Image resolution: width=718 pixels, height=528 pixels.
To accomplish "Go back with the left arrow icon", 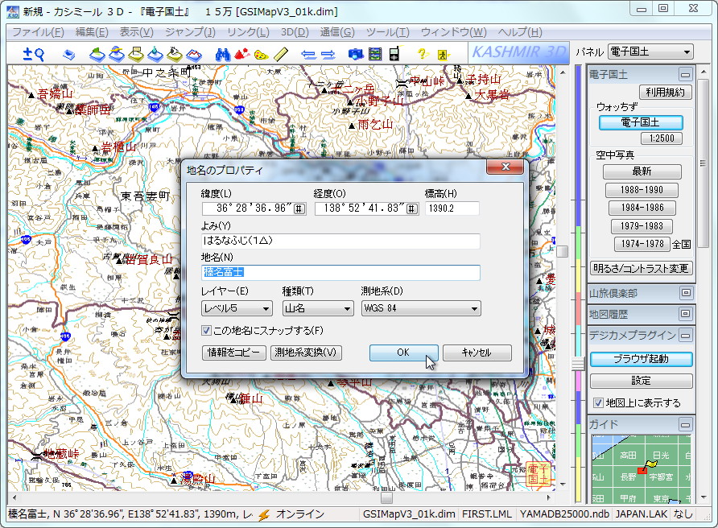I will [308, 55].
